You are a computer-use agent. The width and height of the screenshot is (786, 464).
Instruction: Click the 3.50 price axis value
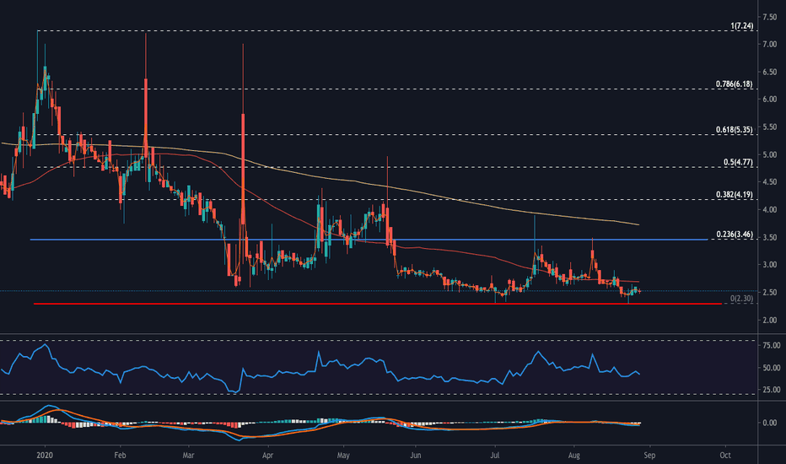point(769,237)
